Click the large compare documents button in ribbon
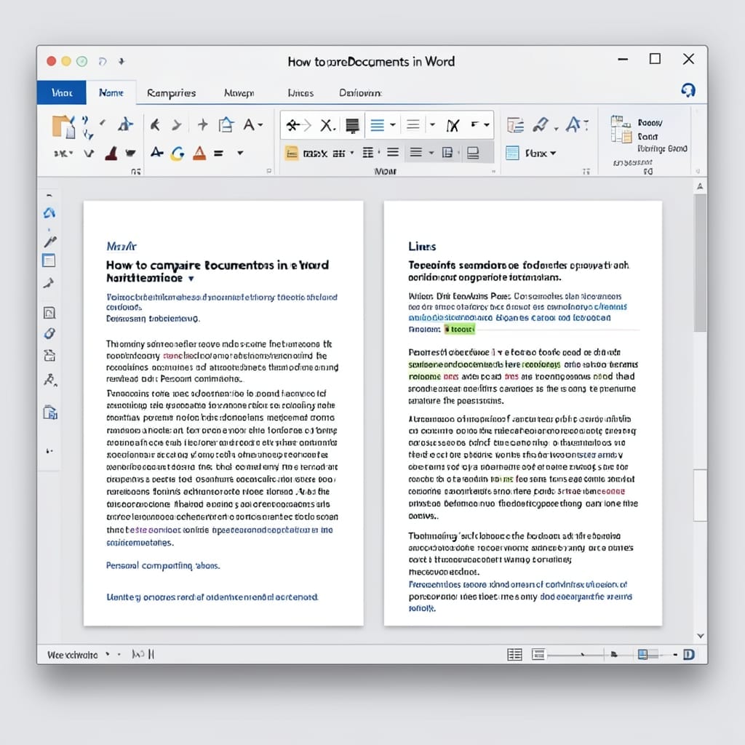The height and width of the screenshot is (745, 745). tap(621, 130)
